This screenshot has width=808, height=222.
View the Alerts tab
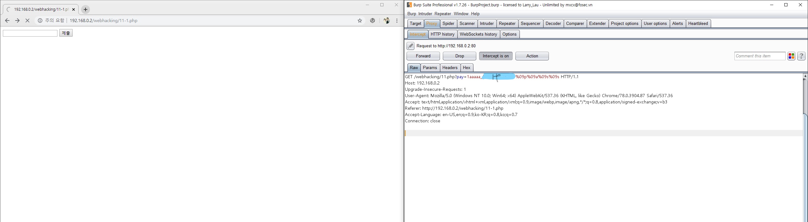click(677, 24)
